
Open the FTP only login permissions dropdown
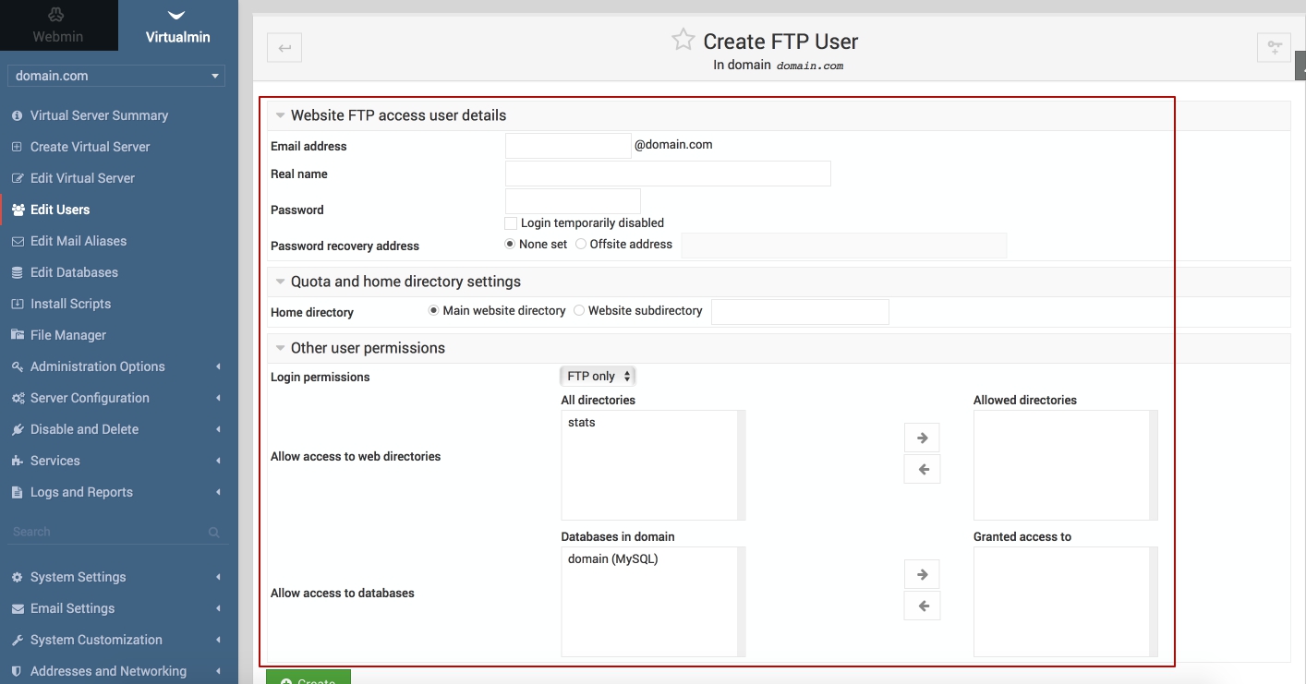[598, 377]
